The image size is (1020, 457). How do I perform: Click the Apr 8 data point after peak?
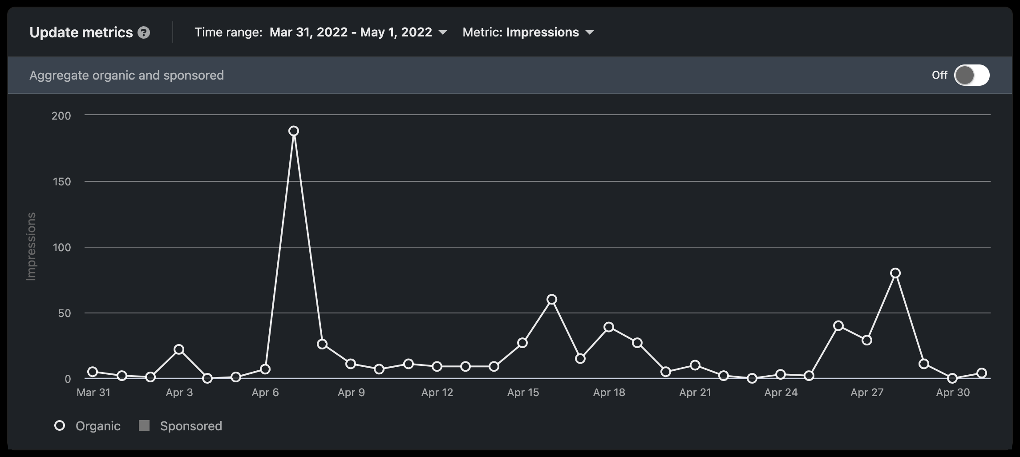click(x=322, y=344)
